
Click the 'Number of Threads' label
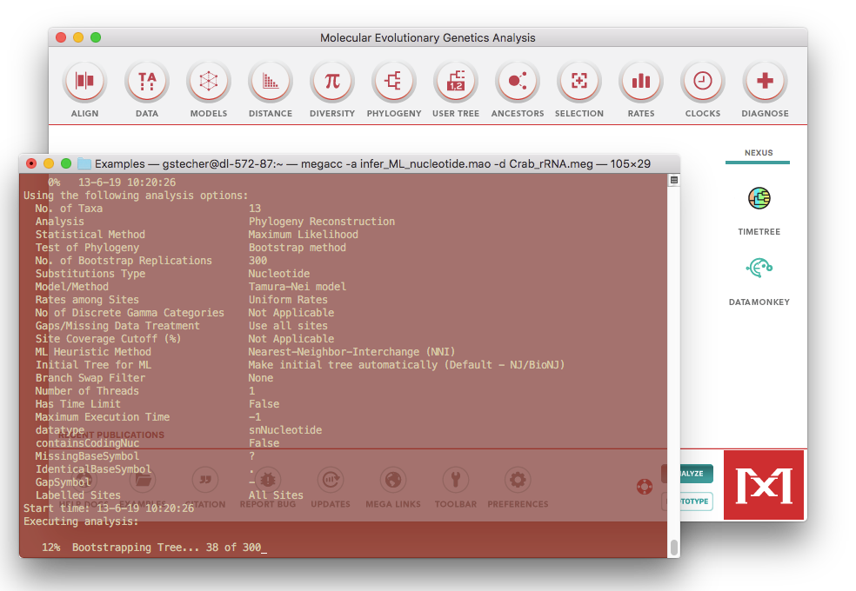coord(87,391)
